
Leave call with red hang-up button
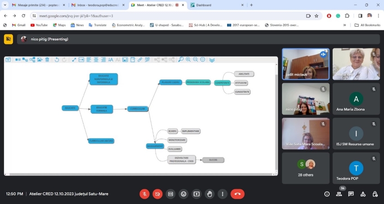(x=237, y=194)
